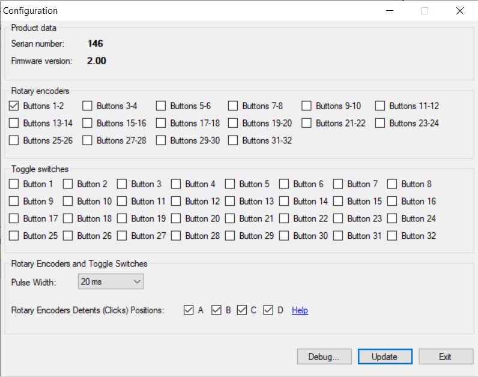This screenshot has height=377, width=478.
Task: Tick toggle switch Button 14
Action: point(284,202)
